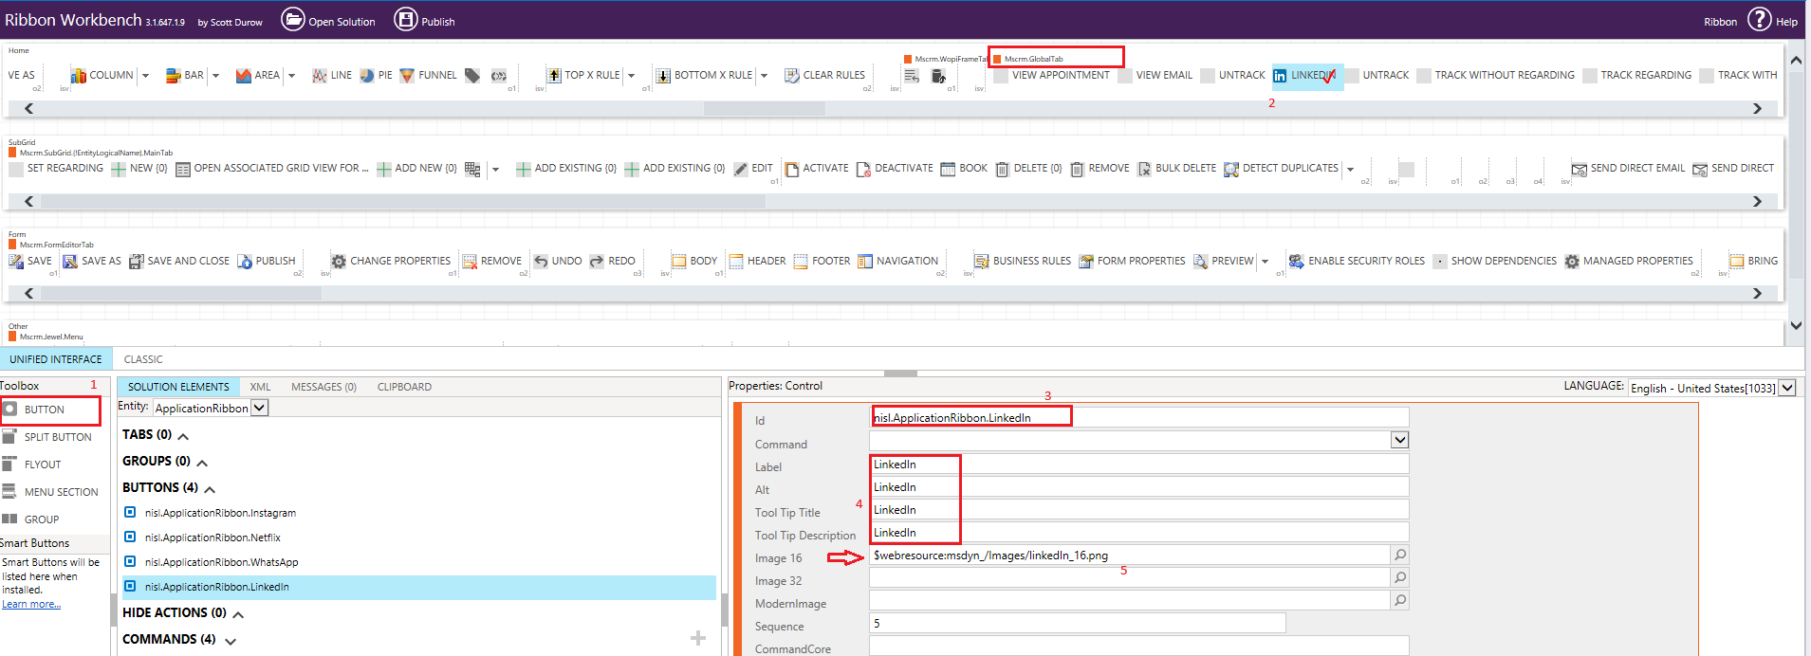Switch to the Classic tab

pyautogui.click(x=143, y=359)
